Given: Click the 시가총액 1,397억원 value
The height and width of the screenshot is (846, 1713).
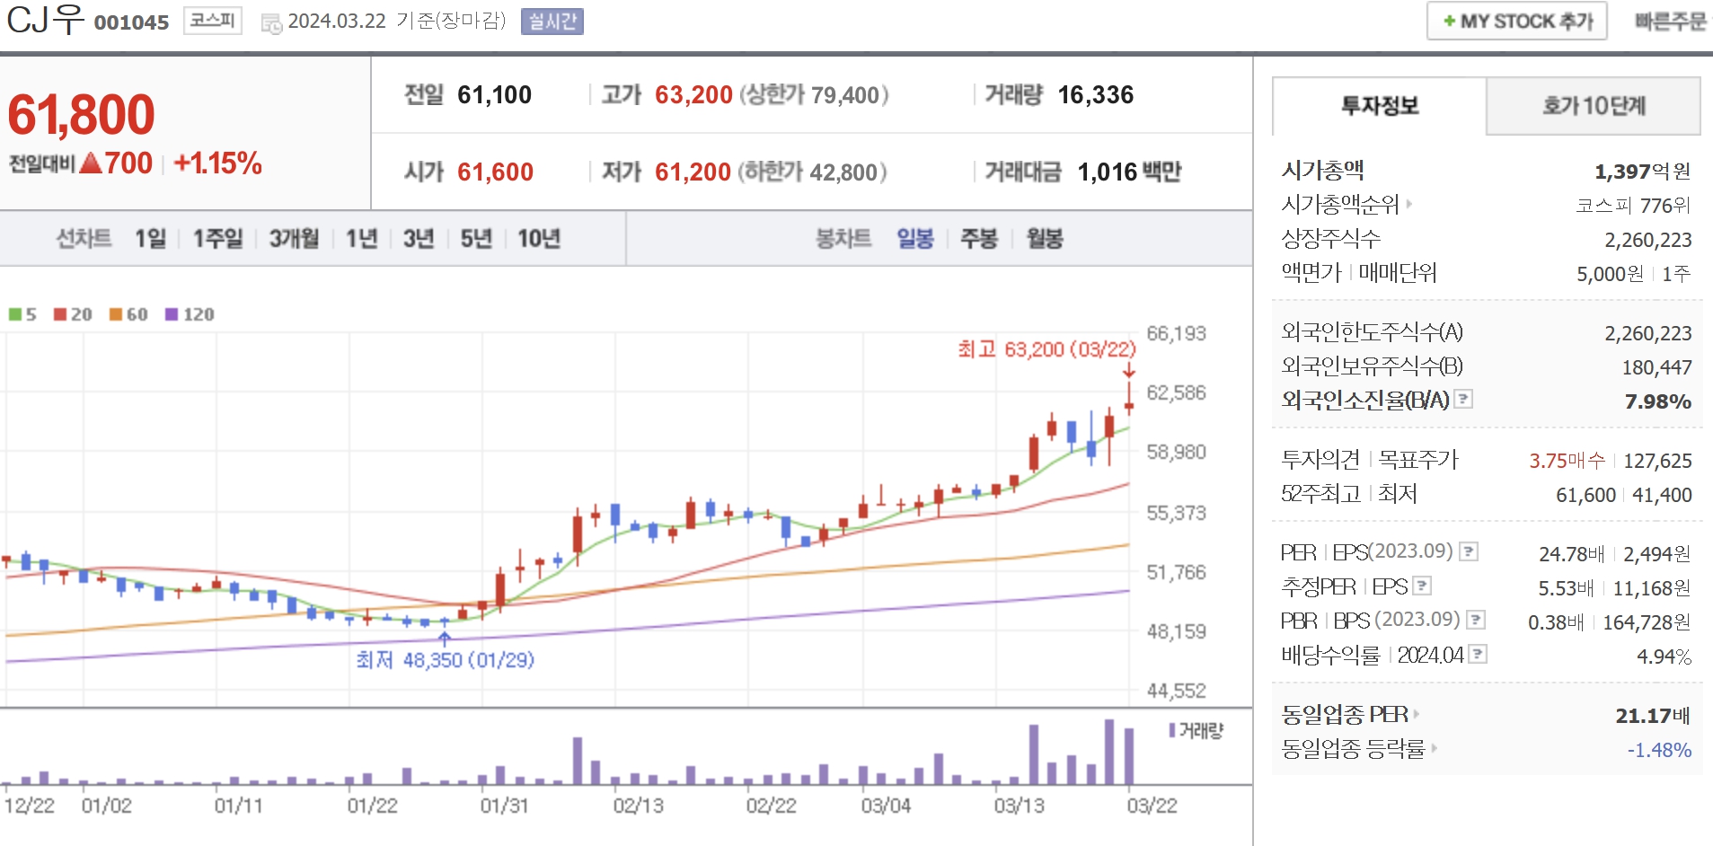Looking at the screenshot, I should [1642, 171].
